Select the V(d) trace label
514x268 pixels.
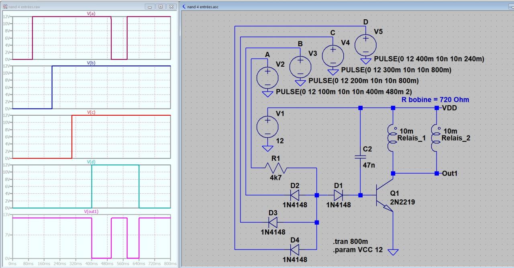[91, 162]
